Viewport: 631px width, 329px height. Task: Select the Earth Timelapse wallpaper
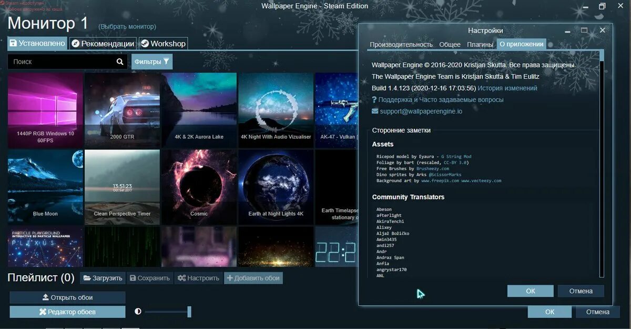tap(337, 187)
